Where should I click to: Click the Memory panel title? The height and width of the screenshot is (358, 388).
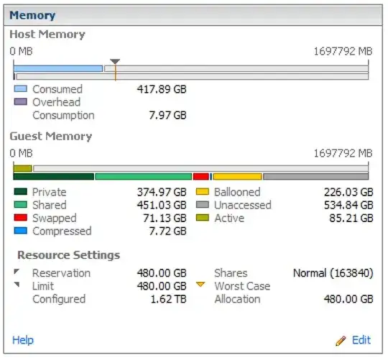click(32, 15)
